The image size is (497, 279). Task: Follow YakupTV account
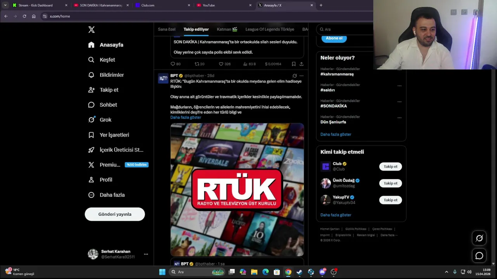click(x=391, y=200)
